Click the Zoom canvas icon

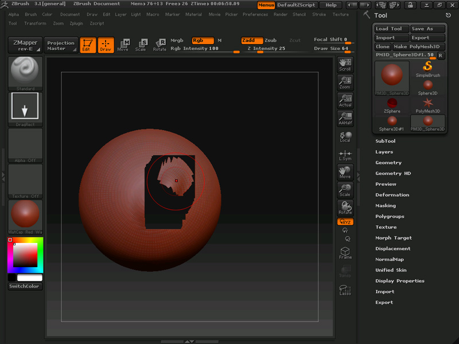coord(345,83)
